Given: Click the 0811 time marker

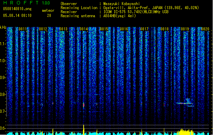Looking at the screenshot, I should [x=23, y=29].
